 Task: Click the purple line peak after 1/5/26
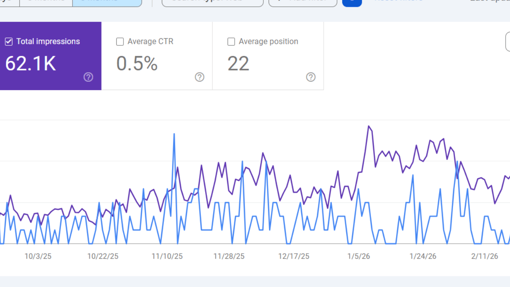tap(369, 126)
